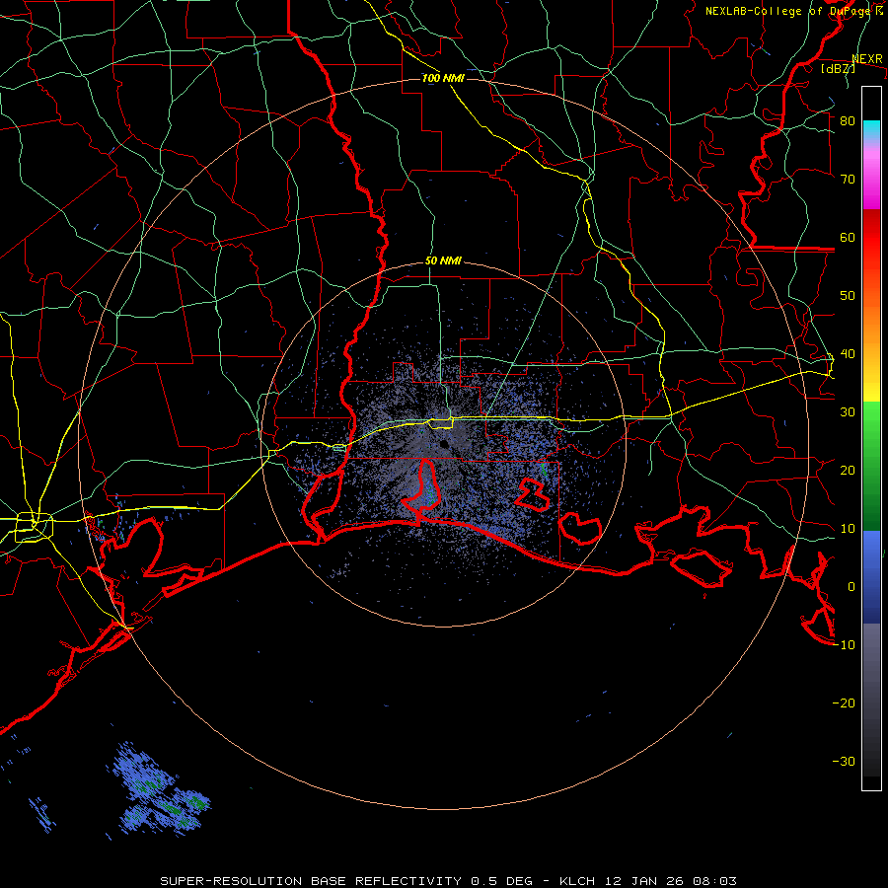Click the 100 NMI range ring label
Screen dimensions: 888x888
click(443, 78)
